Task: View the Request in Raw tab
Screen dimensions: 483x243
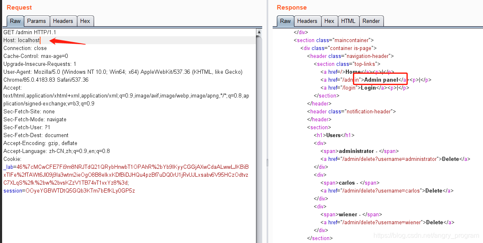Action: click(x=15, y=21)
